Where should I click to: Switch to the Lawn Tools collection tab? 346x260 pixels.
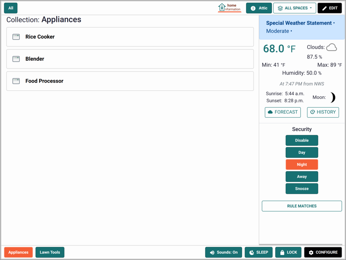pyautogui.click(x=50, y=252)
